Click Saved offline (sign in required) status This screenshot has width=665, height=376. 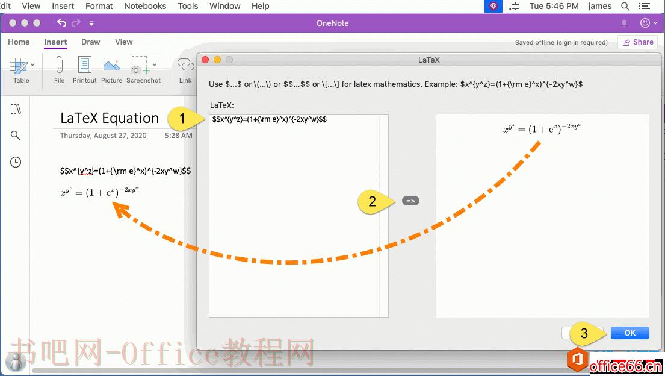click(561, 42)
